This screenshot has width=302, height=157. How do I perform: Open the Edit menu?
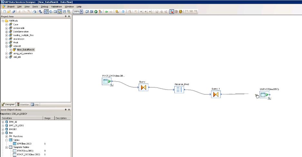pos(19,6)
